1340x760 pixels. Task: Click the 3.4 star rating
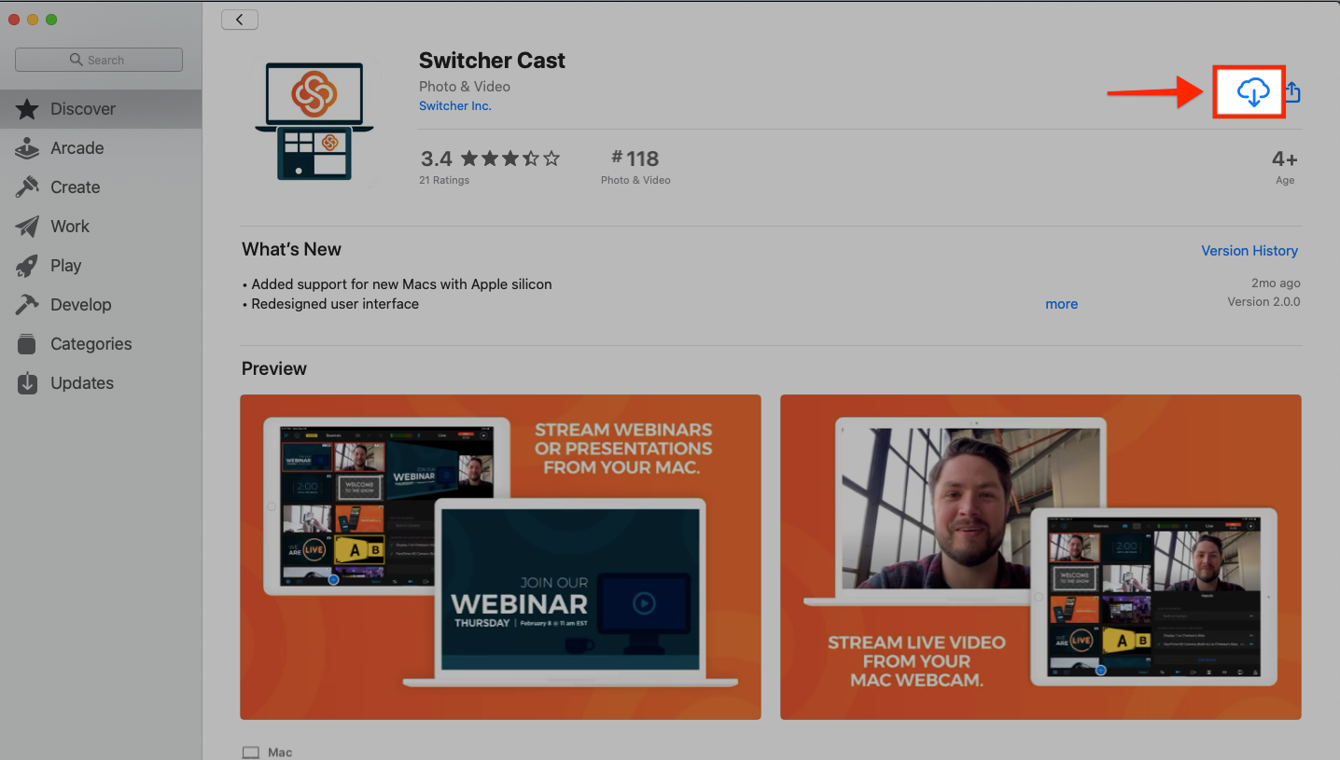tap(490, 159)
